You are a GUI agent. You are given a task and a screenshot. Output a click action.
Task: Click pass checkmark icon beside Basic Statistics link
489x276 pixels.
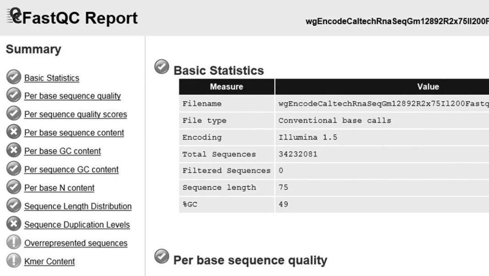click(x=14, y=77)
